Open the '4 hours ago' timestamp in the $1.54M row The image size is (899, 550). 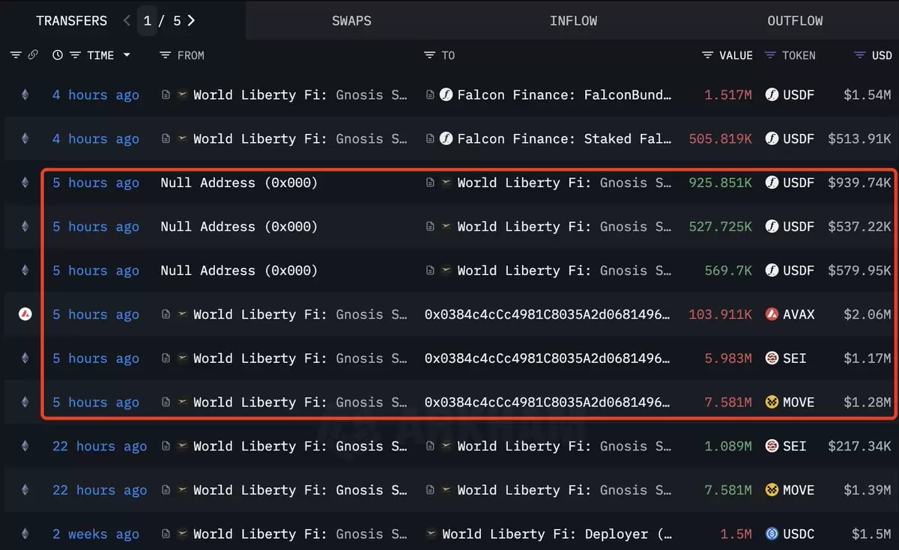click(96, 95)
